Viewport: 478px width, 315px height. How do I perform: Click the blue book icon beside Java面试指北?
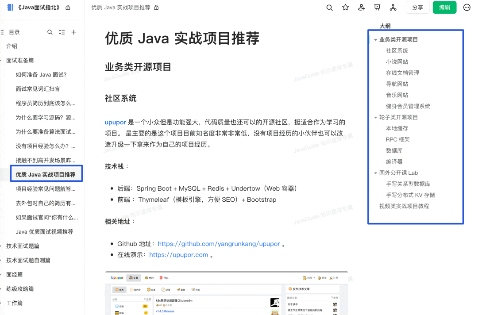(x=10, y=8)
